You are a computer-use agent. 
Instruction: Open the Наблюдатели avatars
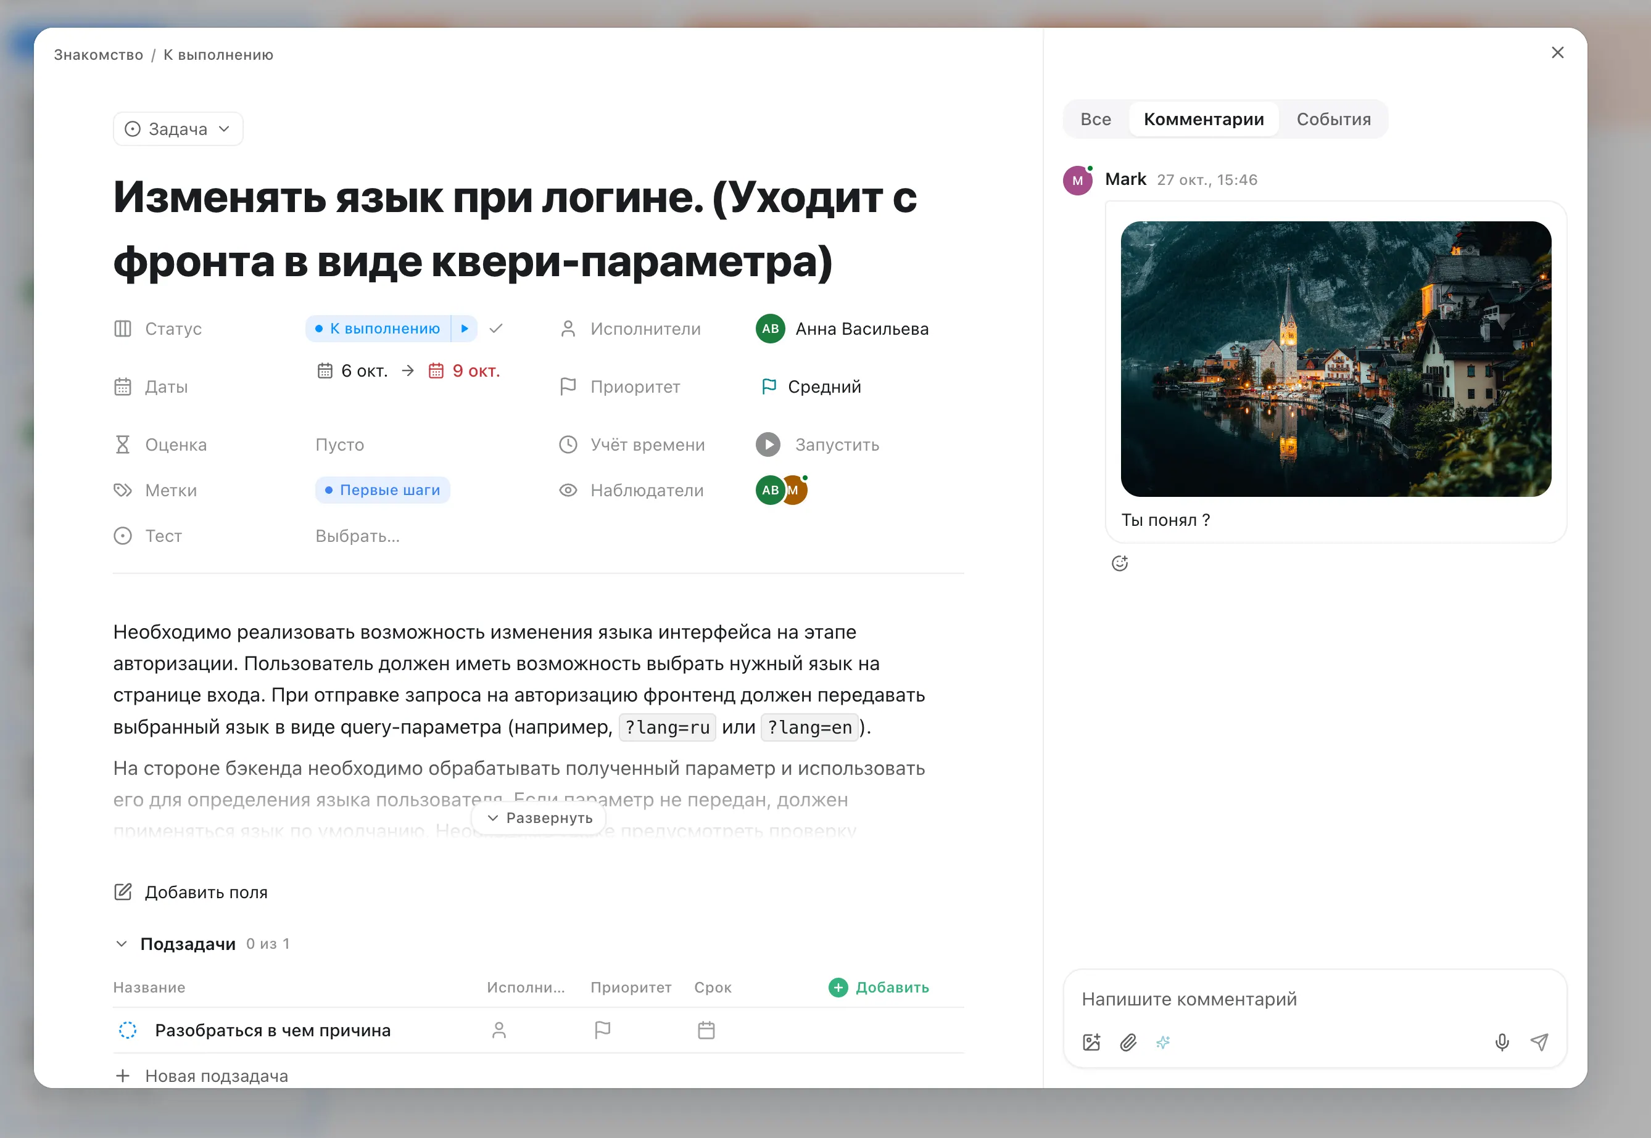pos(782,490)
